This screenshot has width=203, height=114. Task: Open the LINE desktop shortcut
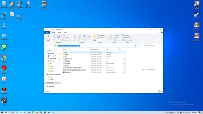point(4,47)
